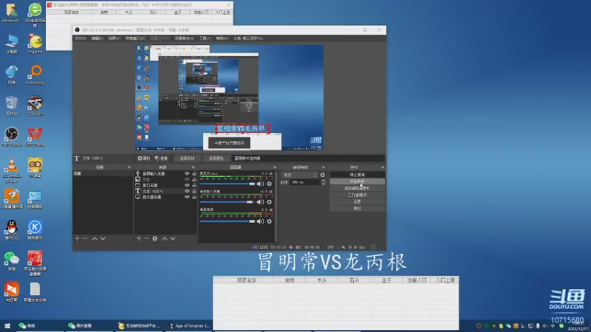
Task: Pop out the 来源 Sources dock panel
Action: 194,167
